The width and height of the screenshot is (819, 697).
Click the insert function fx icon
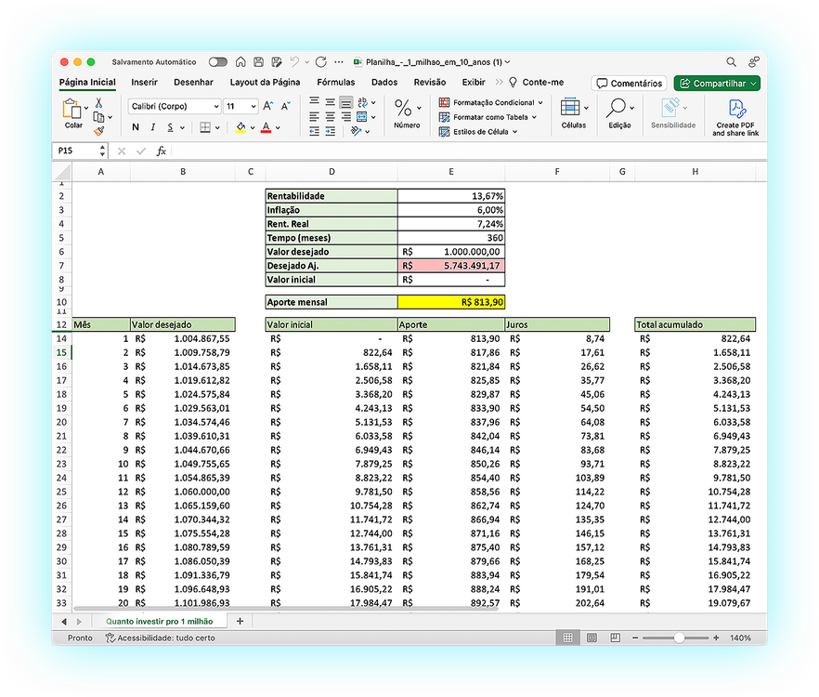click(x=161, y=151)
